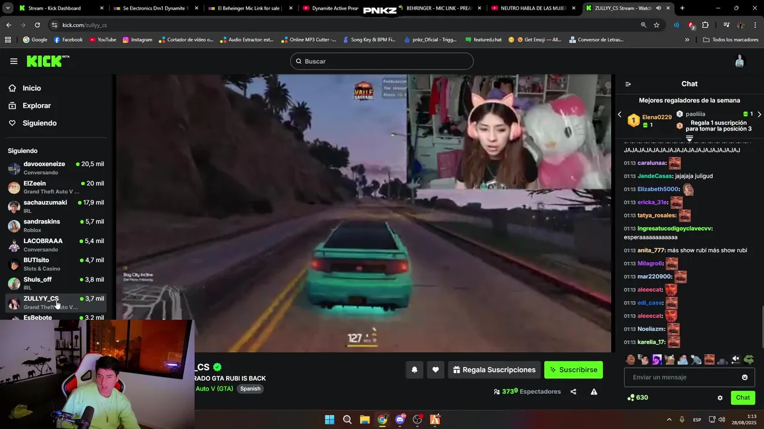764x429 pixels.
Task: Select the ZULLYY_CS channel in the sidebar
Action: (x=56, y=302)
